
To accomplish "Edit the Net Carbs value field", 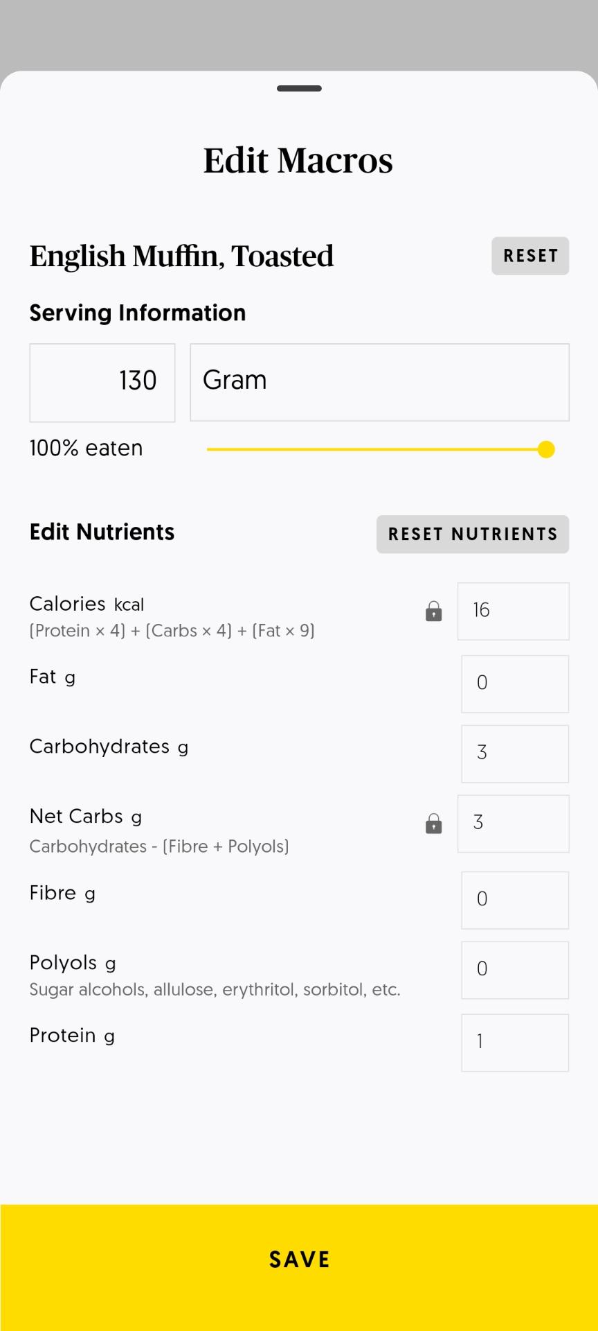I will (x=513, y=824).
